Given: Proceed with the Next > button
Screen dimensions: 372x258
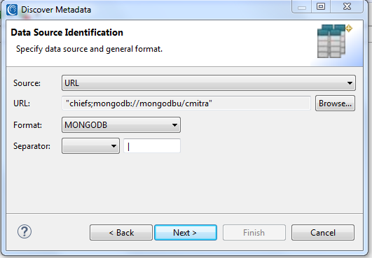Looking at the screenshot, I should (x=186, y=232).
